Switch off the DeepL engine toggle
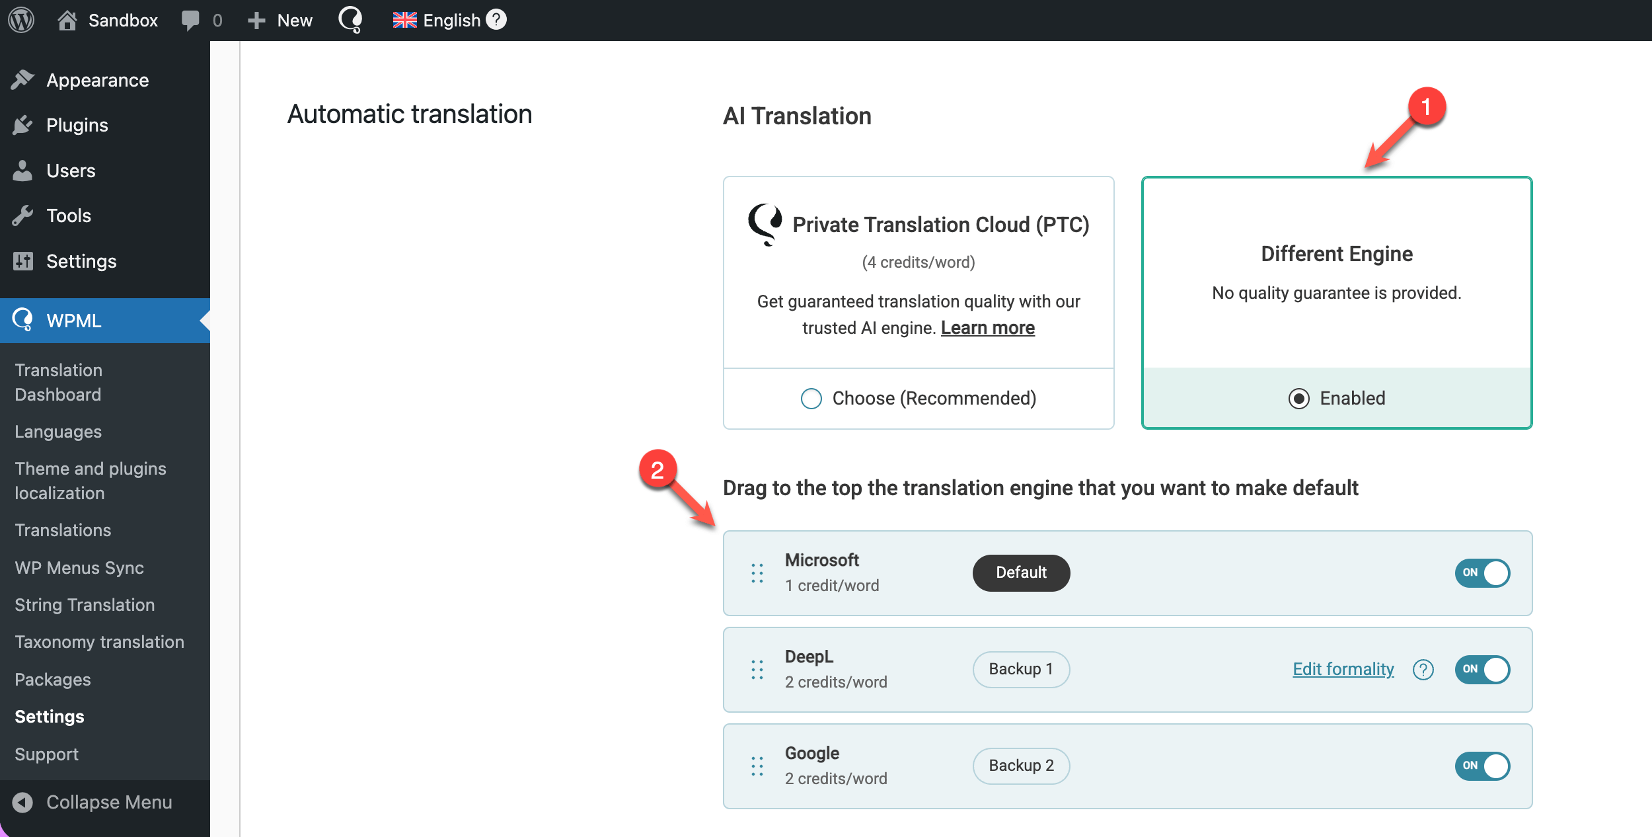 click(1482, 670)
